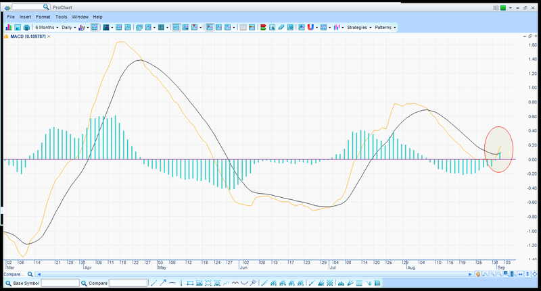The image size is (541, 291).
Task: Click magnifier icon next to Compare...
Action: [30, 274]
